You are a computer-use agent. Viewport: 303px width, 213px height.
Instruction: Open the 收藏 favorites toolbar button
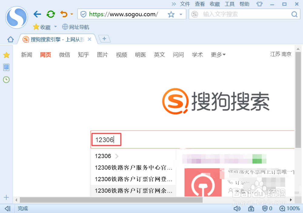coord(42,27)
